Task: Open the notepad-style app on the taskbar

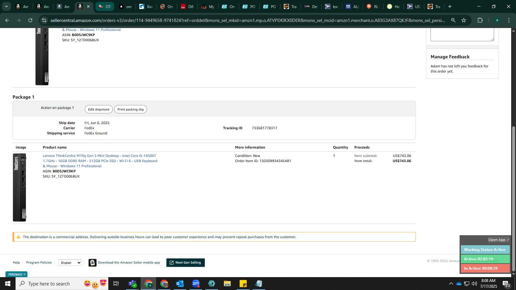Action: tap(259, 284)
